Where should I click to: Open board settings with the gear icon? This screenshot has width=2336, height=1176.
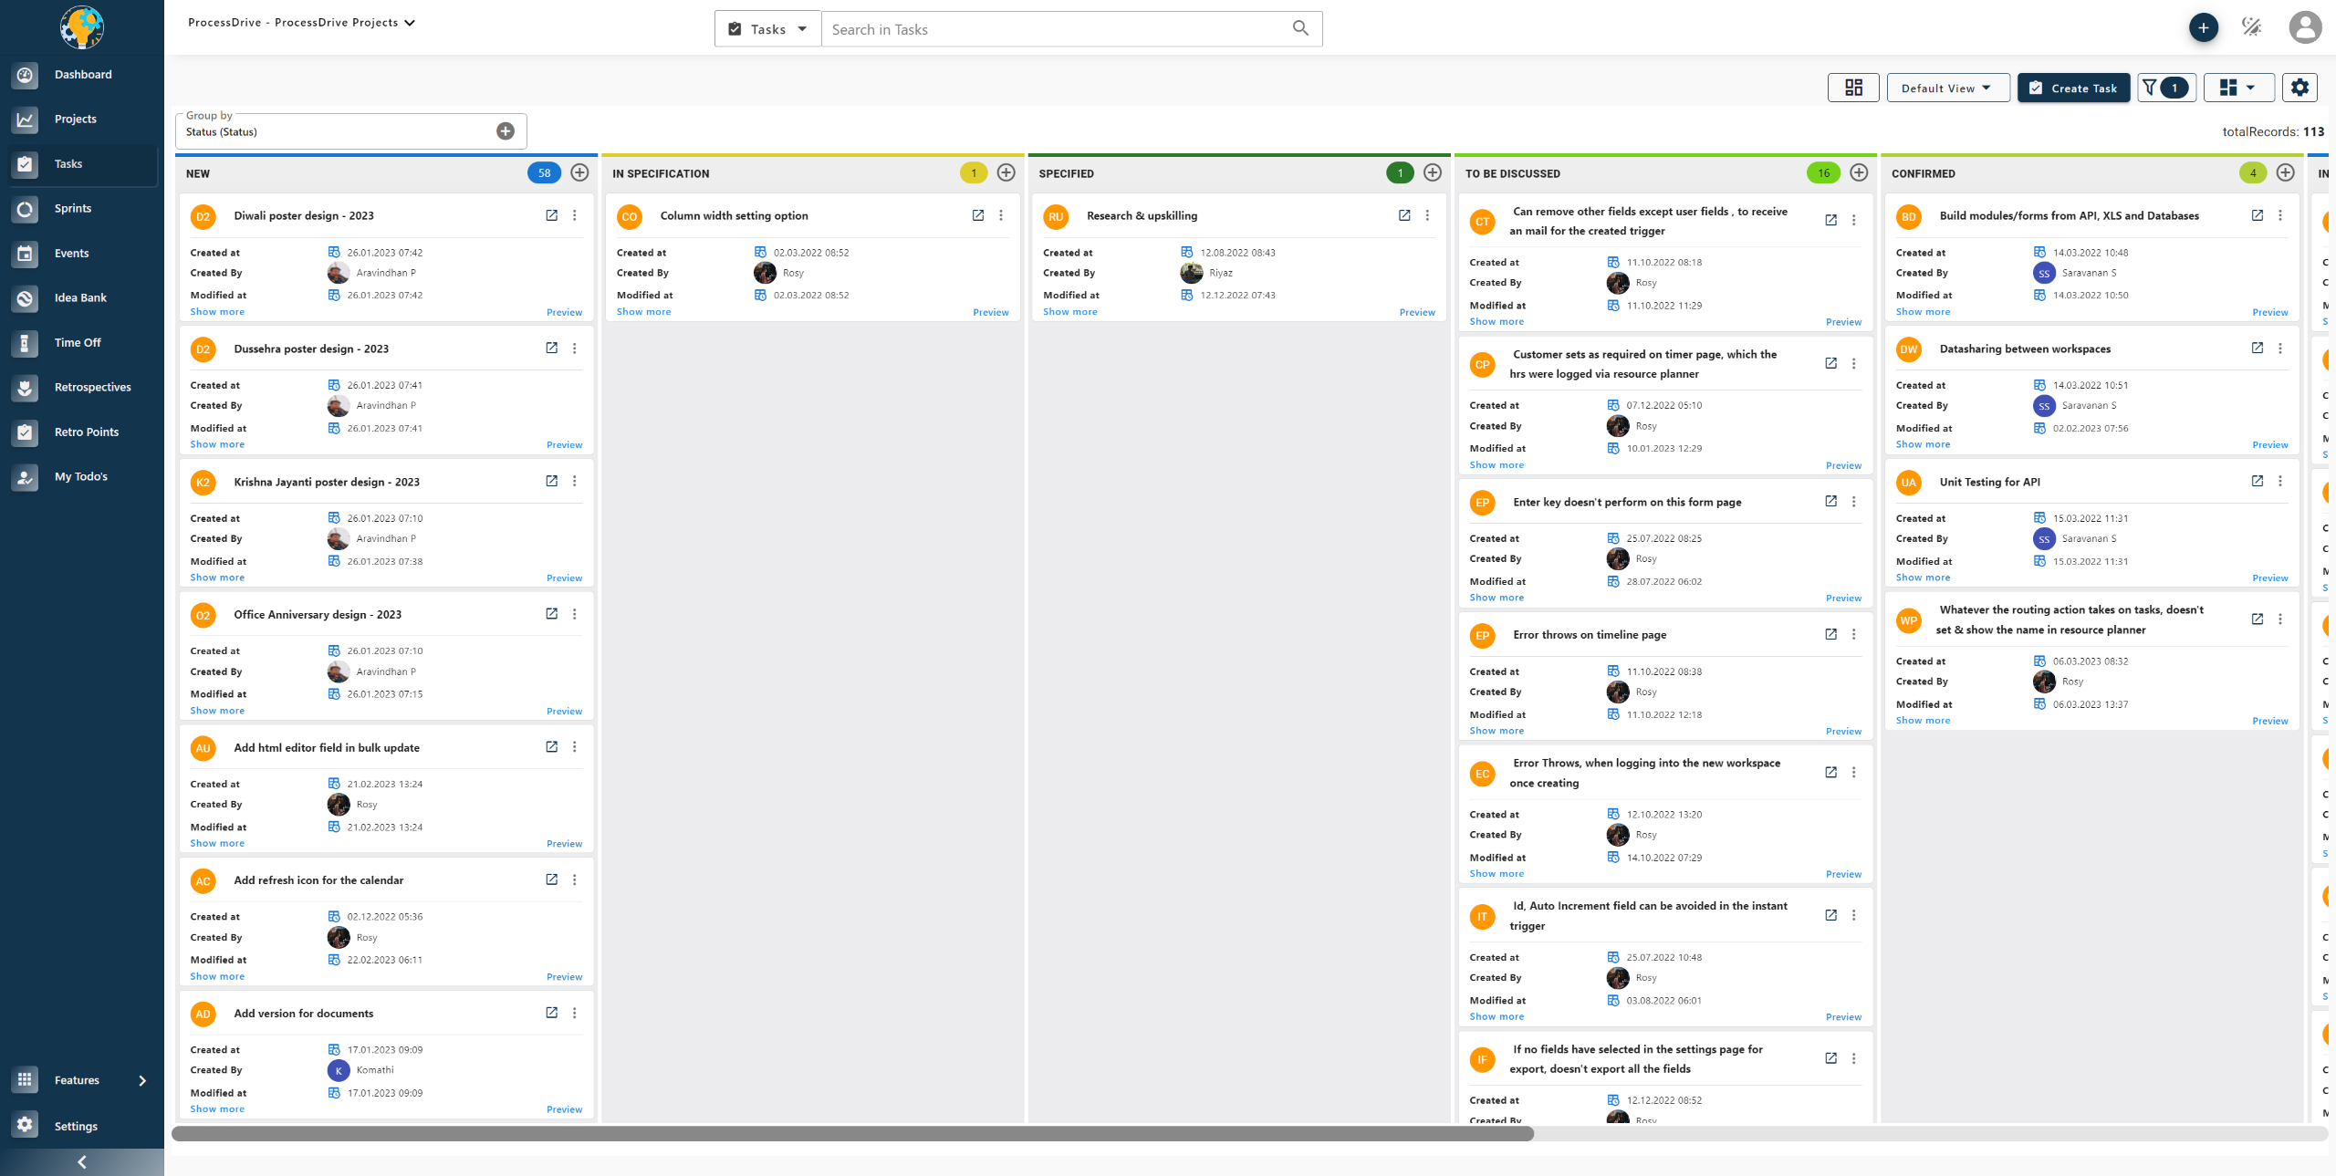coord(2299,88)
